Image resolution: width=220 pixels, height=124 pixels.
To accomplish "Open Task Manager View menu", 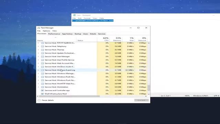I will point(54,31).
